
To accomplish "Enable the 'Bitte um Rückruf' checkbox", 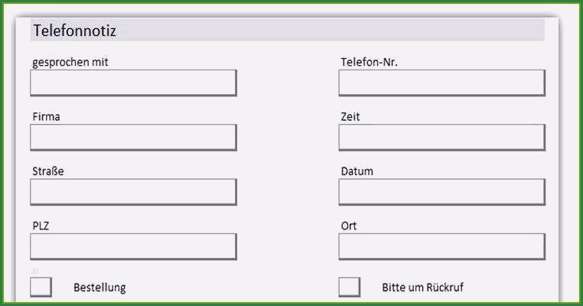I will pyautogui.click(x=349, y=287).
